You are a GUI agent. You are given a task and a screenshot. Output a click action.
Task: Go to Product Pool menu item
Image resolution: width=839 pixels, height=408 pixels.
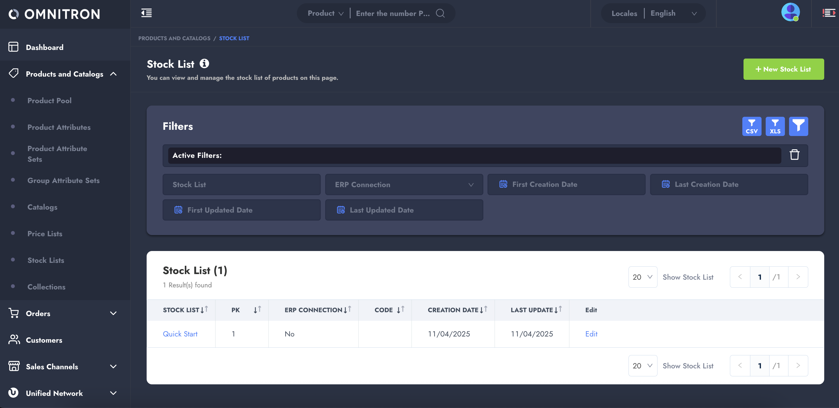[x=49, y=101]
